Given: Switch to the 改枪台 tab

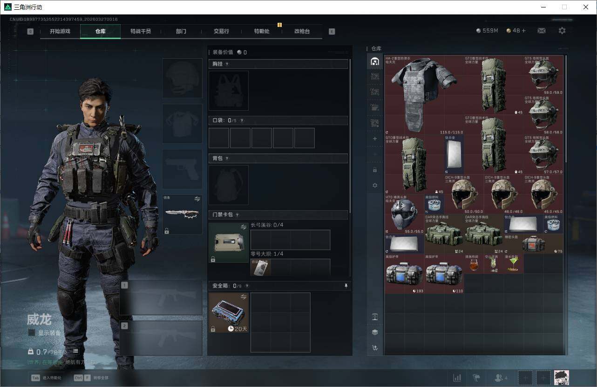Looking at the screenshot, I should click(x=302, y=31).
